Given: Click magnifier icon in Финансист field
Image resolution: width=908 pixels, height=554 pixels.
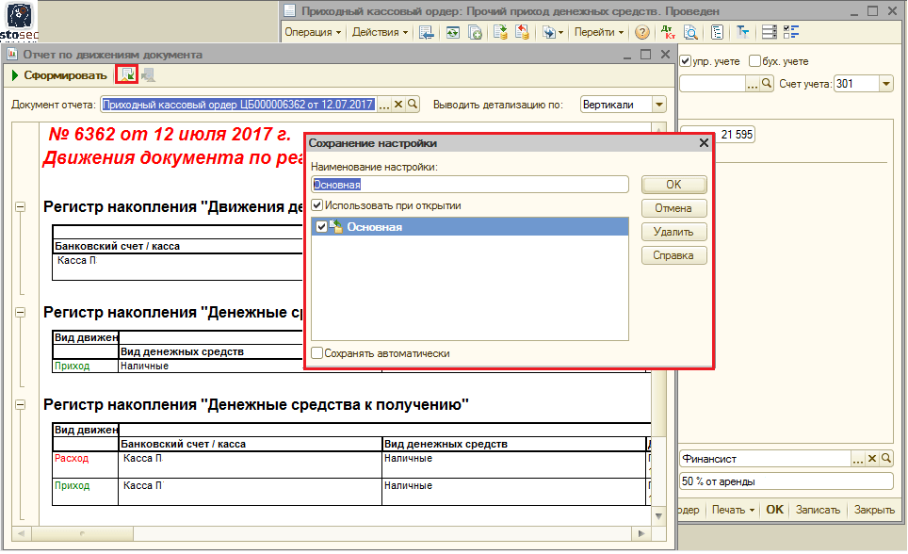Looking at the screenshot, I should [886, 459].
